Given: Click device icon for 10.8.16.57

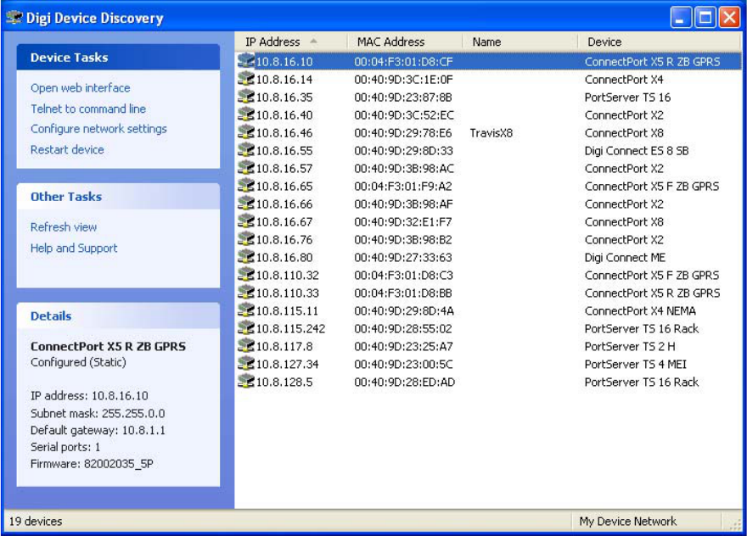Looking at the screenshot, I should (246, 168).
